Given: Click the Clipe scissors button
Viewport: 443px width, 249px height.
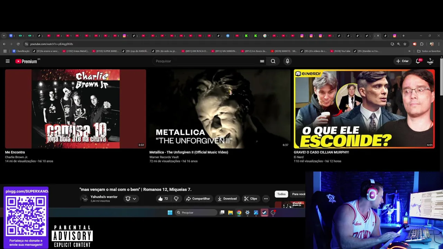Looking at the screenshot, I should (251, 199).
